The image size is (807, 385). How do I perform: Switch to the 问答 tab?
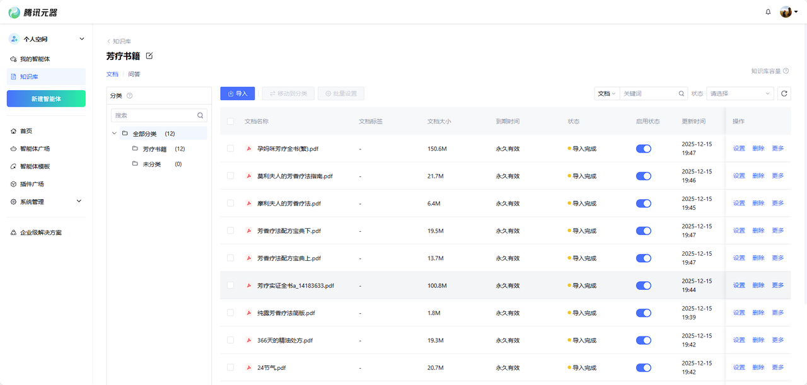point(134,74)
